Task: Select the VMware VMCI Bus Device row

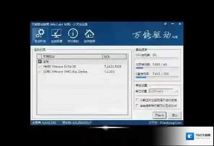Action: coord(82,72)
